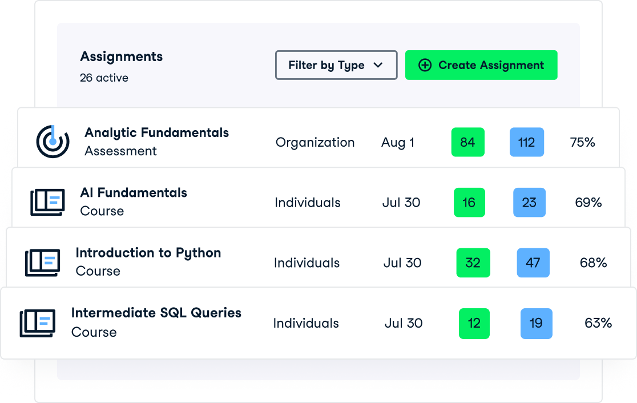Click the blue 112 enrollment badge
The height and width of the screenshot is (403, 637).
tap(526, 142)
